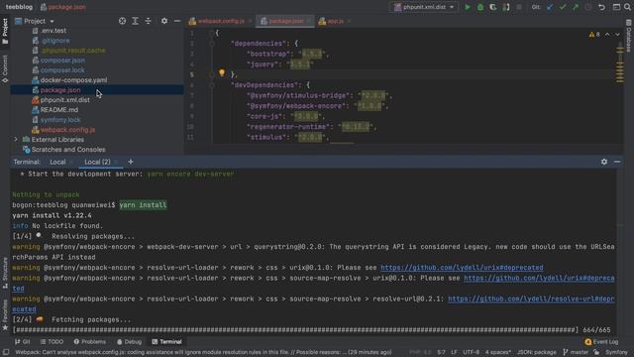Open the Terminal tool window tab
This screenshot has width=634, height=357.
[166, 342]
